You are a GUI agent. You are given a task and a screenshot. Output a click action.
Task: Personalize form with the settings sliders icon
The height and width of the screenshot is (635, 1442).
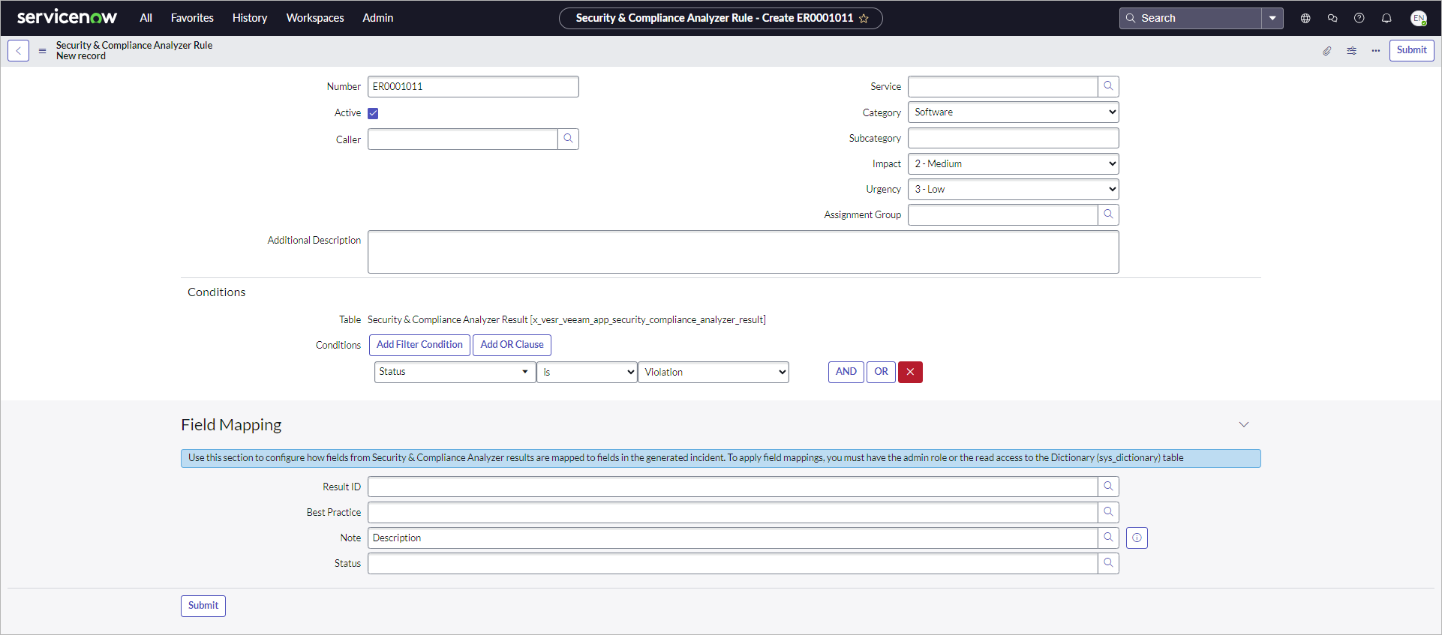pyautogui.click(x=1351, y=51)
